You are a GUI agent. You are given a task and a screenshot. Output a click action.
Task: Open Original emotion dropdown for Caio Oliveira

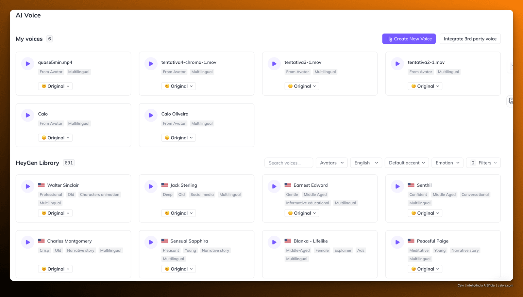pos(178,138)
